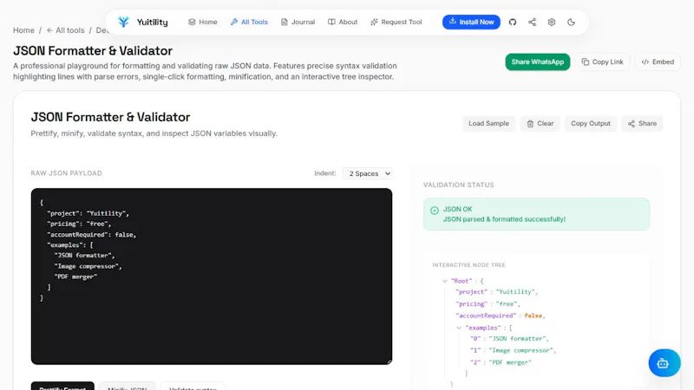This screenshot has width=694, height=390.
Task: Toggle dark mode moon icon
Action: point(571,23)
